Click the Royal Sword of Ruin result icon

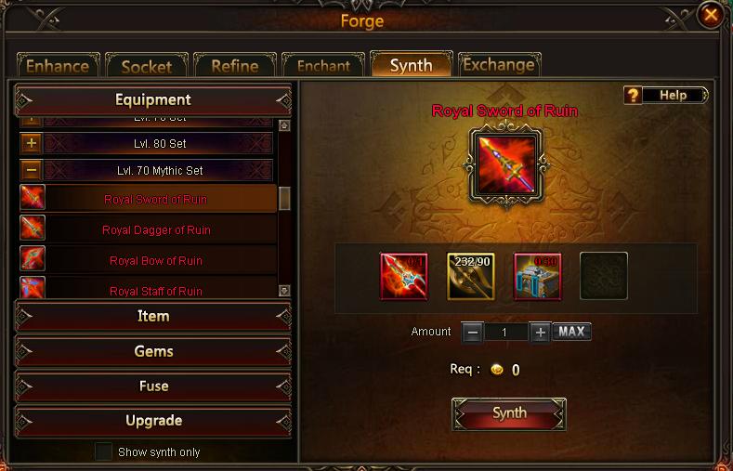506,164
